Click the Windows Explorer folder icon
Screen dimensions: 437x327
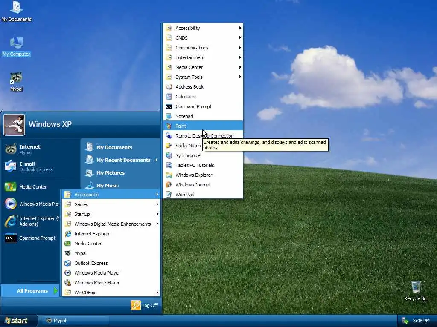point(169,175)
